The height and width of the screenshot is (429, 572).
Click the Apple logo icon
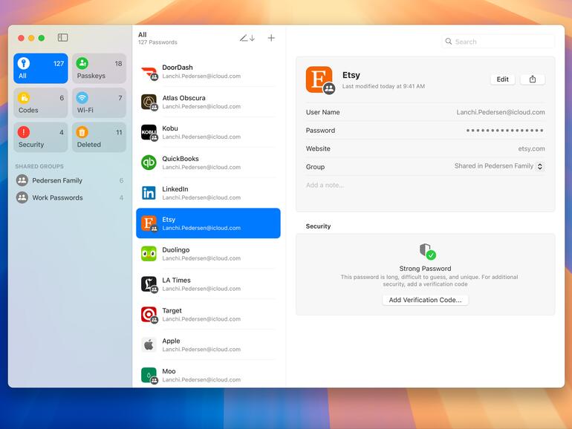[x=149, y=345]
